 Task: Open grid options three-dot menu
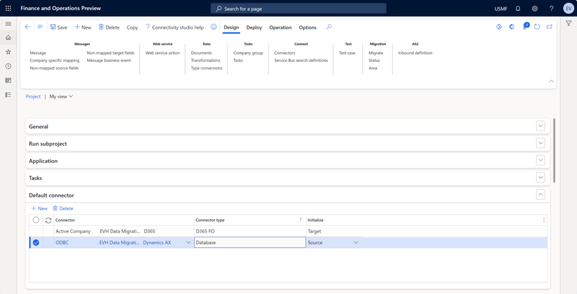544,220
